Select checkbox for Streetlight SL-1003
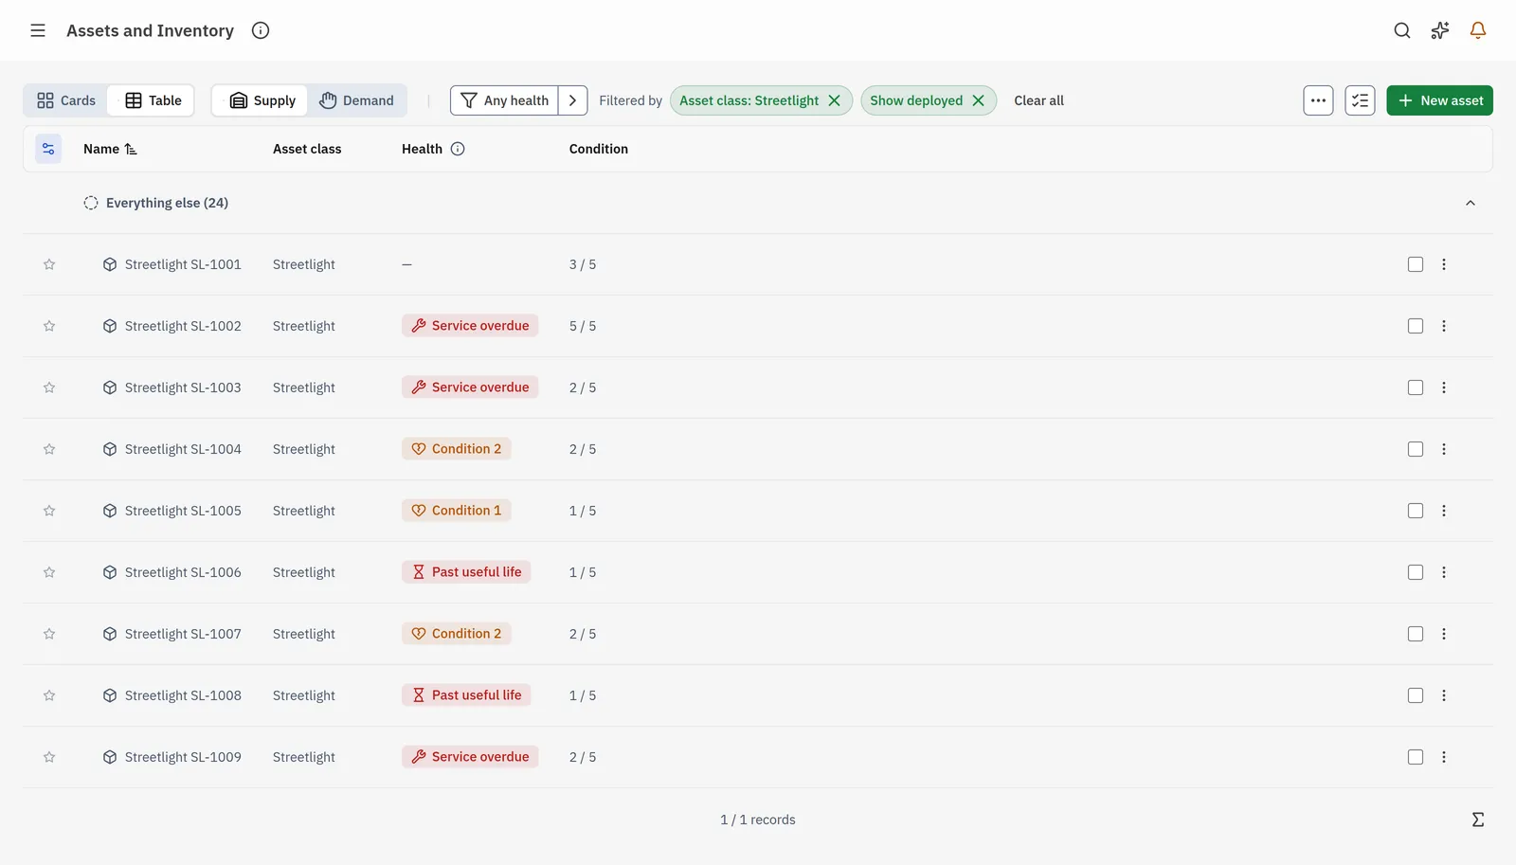This screenshot has height=865, width=1516. click(1416, 387)
